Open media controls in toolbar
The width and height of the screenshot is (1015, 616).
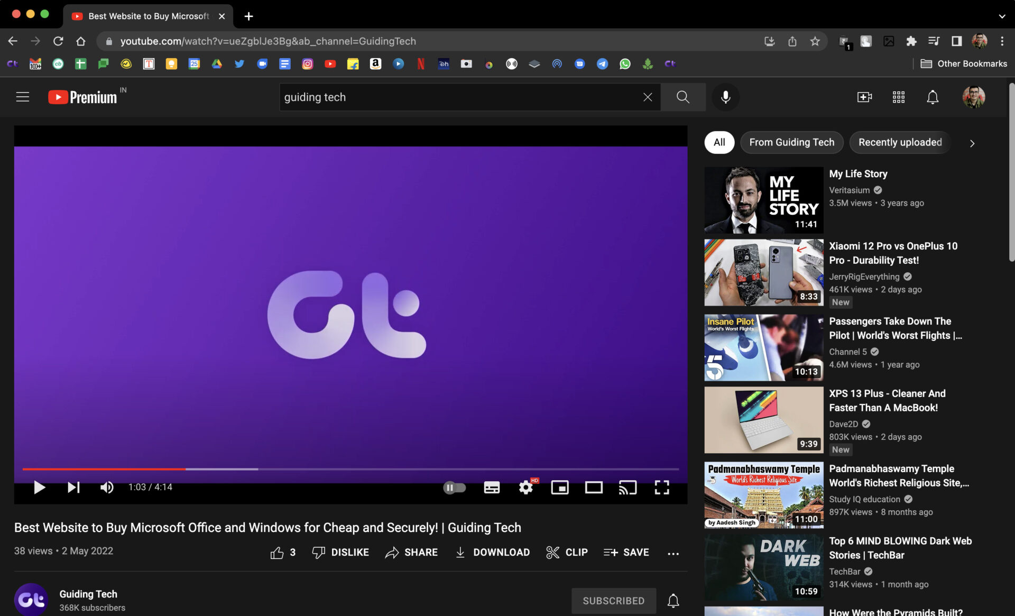tap(934, 41)
